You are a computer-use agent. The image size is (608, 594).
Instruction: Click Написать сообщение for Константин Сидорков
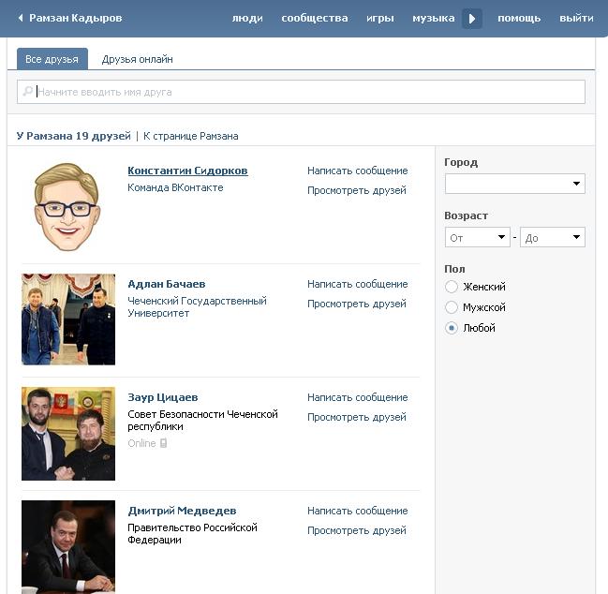coord(358,171)
